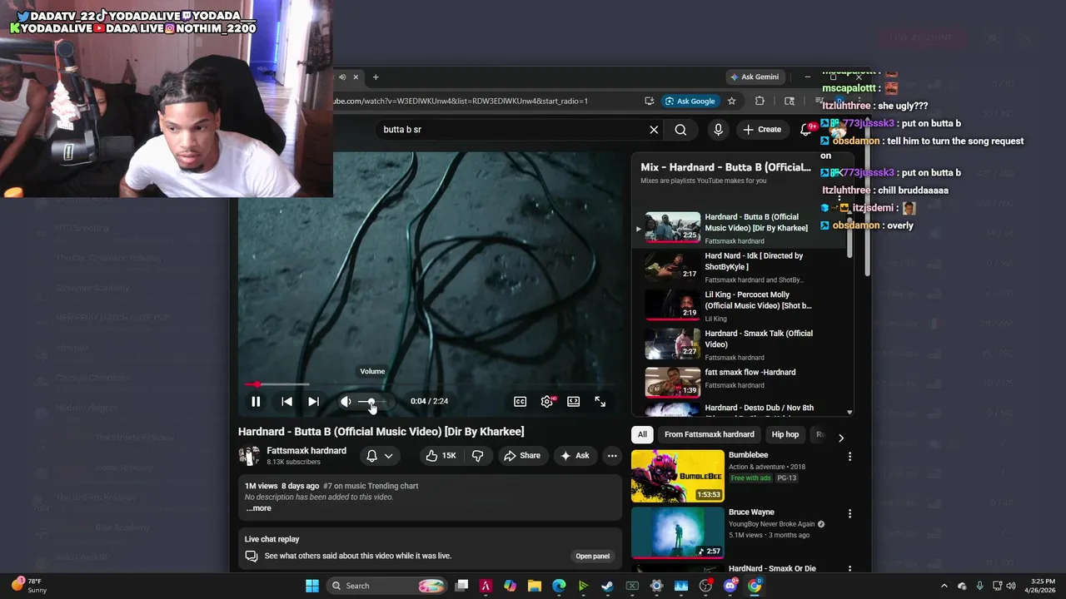Open options for Bumblebee recommendation
The width and height of the screenshot is (1066, 599).
pos(849,457)
